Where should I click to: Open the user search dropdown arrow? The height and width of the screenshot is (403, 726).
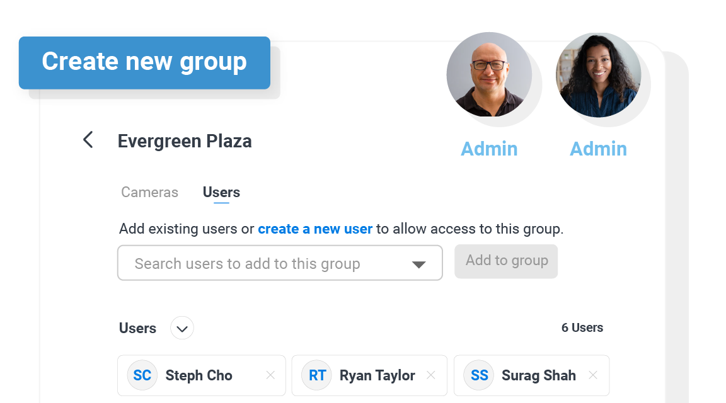(x=418, y=264)
